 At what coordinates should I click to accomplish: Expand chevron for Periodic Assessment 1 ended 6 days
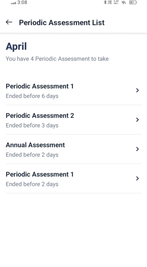tap(137, 90)
